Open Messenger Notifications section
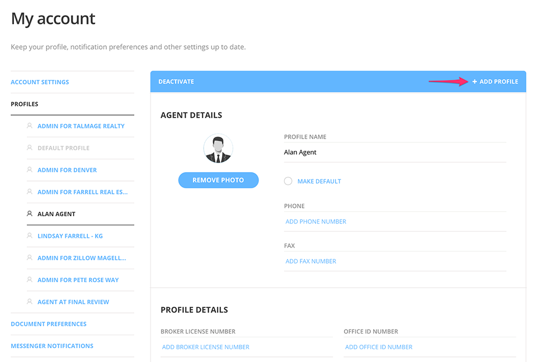 [x=52, y=346]
